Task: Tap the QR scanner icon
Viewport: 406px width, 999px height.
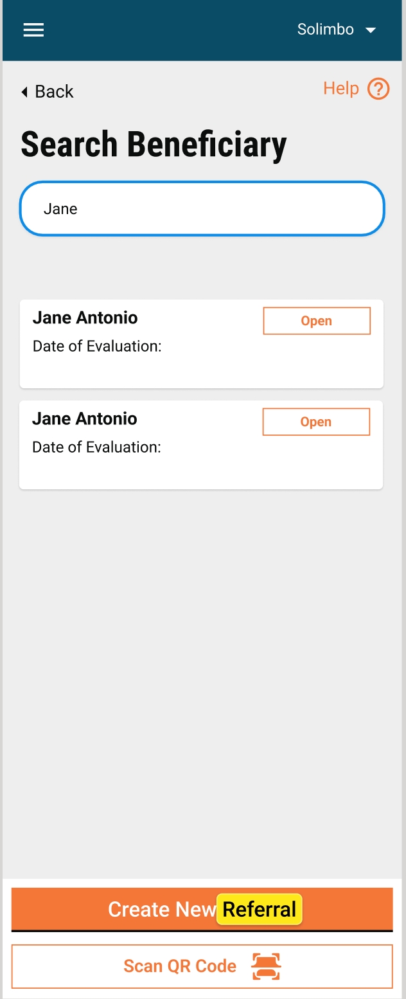Action: click(x=266, y=966)
